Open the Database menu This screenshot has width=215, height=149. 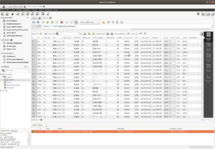27,10
